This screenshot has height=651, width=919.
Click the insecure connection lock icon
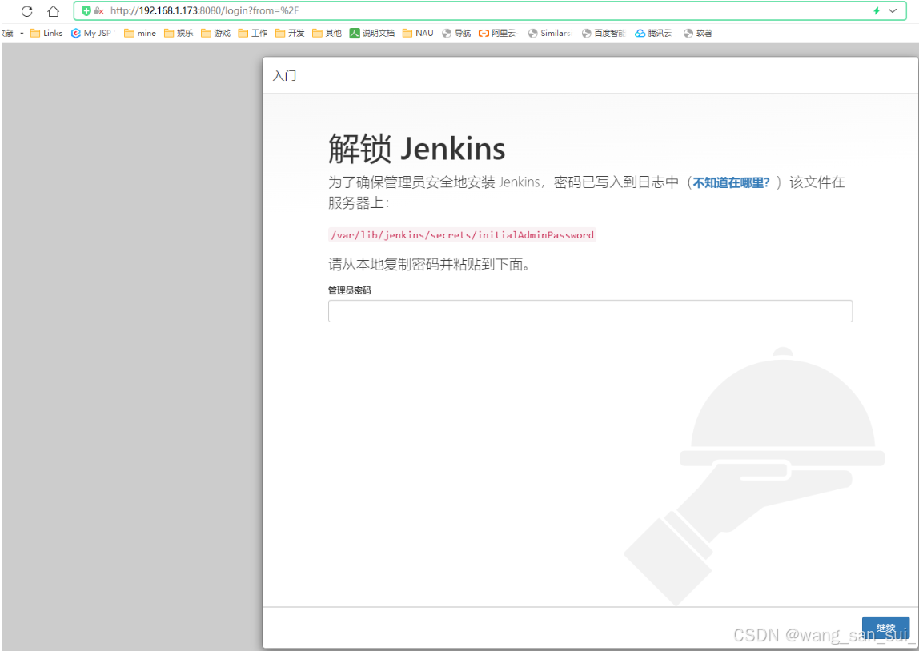99,10
